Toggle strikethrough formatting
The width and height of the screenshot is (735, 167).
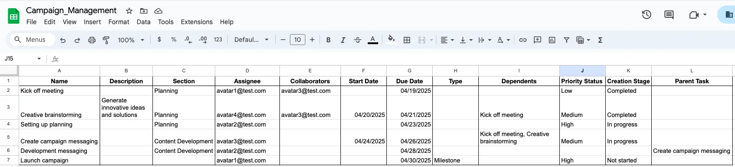[358, 40]
